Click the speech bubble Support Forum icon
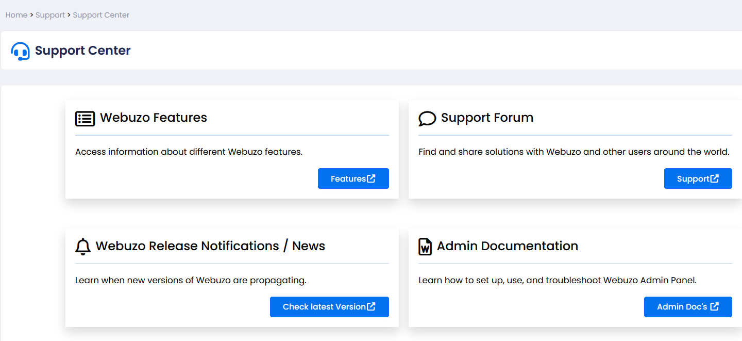The height and width of the screenshot is (341, 742). [x=427, y=118]
